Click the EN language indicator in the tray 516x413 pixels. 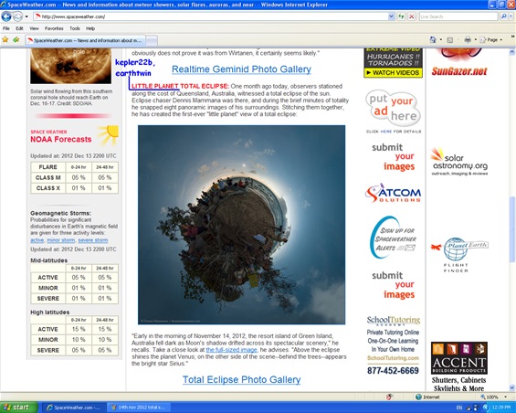(459, 408)
